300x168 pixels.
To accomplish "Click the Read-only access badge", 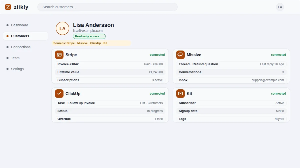I will click(x=89, y=36).
